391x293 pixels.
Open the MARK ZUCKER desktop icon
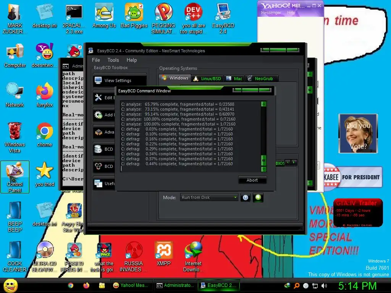coord(15,18)
